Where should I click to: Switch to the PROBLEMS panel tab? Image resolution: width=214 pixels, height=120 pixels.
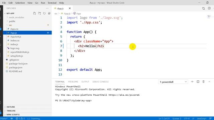point(73,82)
